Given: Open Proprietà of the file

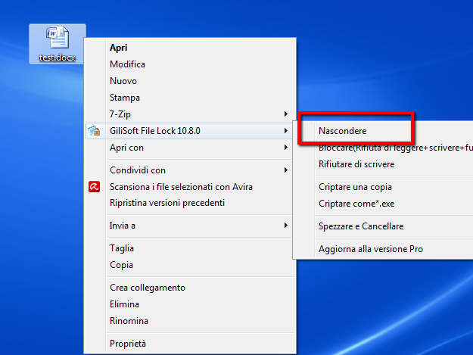Looking at the screenshot, I should (128, 344).
